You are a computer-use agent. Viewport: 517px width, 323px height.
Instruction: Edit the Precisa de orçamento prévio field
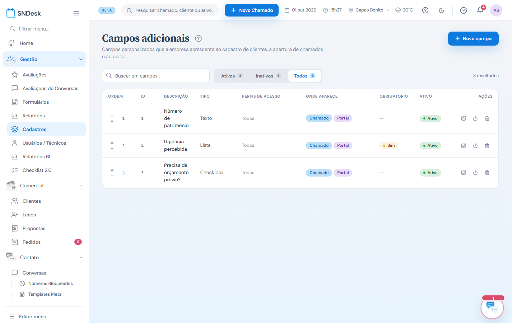(x=464, y=173)
